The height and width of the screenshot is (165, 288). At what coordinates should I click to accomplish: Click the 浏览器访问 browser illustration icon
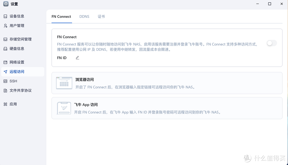click(64, 83)
